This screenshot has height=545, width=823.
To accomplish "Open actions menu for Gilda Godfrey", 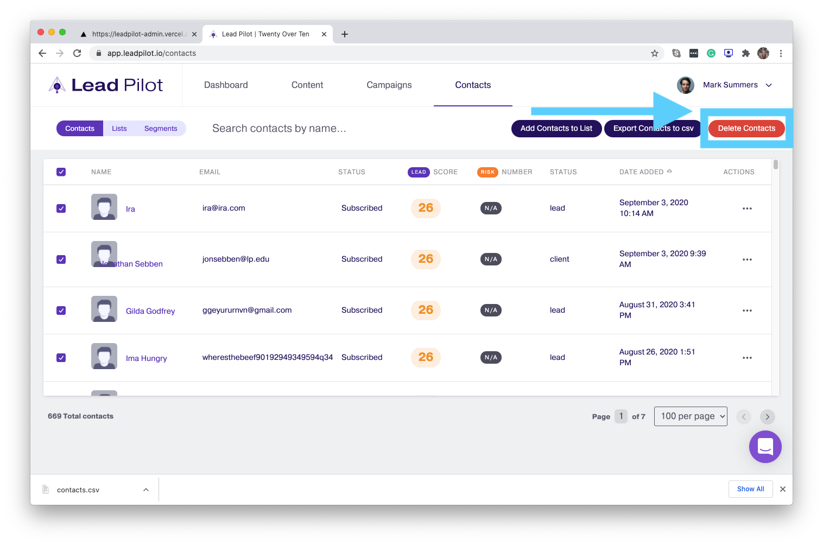I will (x=747, y=310).
